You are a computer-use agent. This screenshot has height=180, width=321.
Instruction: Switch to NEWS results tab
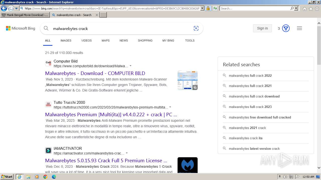click(124, 40)
